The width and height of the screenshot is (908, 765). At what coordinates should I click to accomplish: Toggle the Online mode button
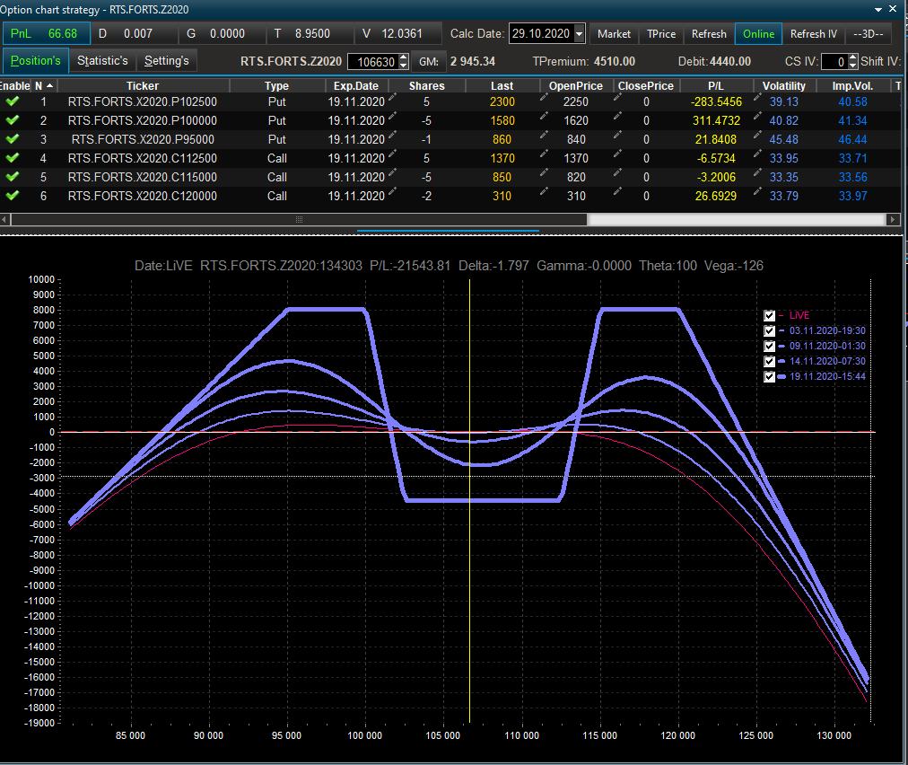(758, 34)
